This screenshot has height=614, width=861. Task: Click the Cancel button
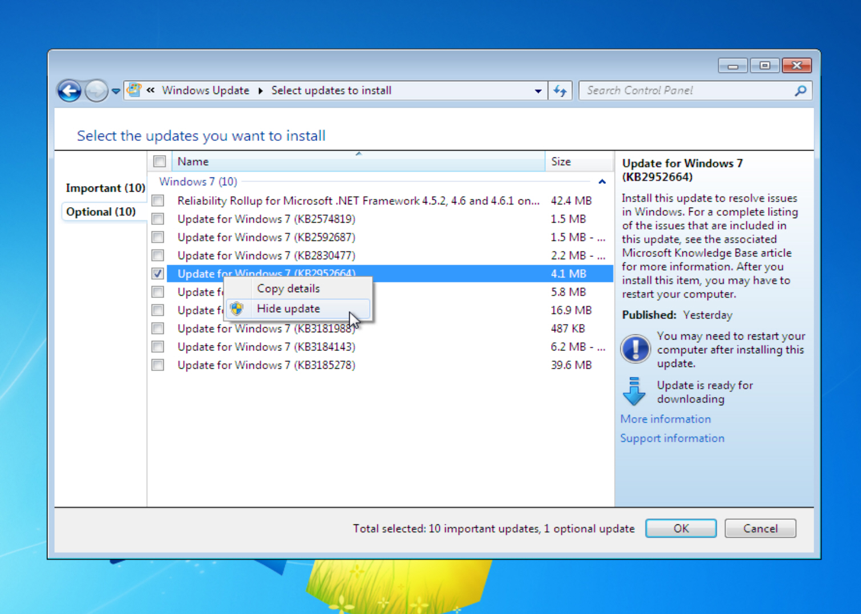tap(760, 528)
